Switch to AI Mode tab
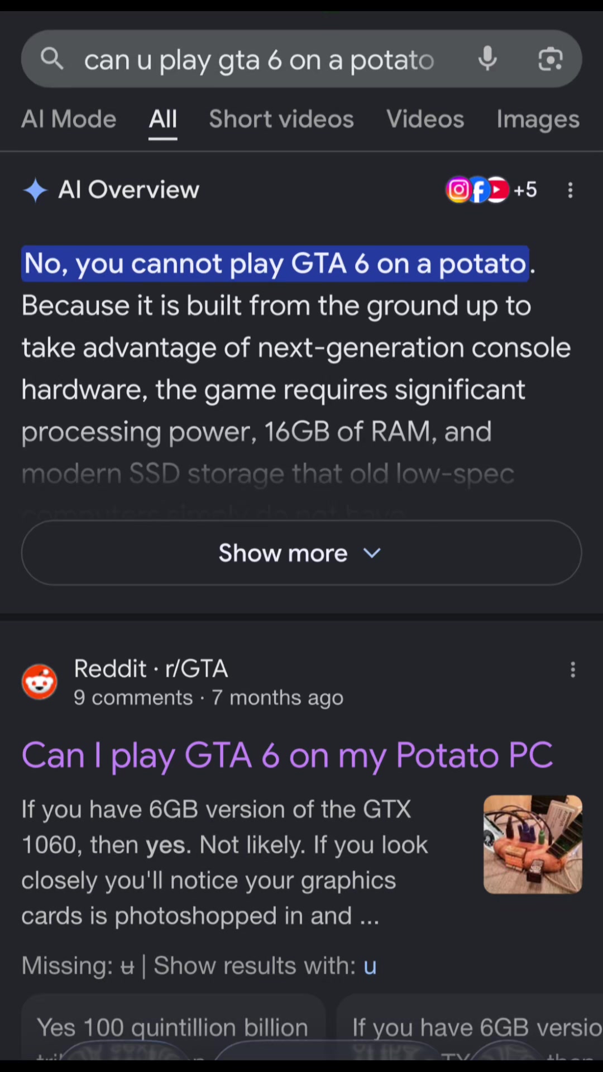 (x=69, y=119)
